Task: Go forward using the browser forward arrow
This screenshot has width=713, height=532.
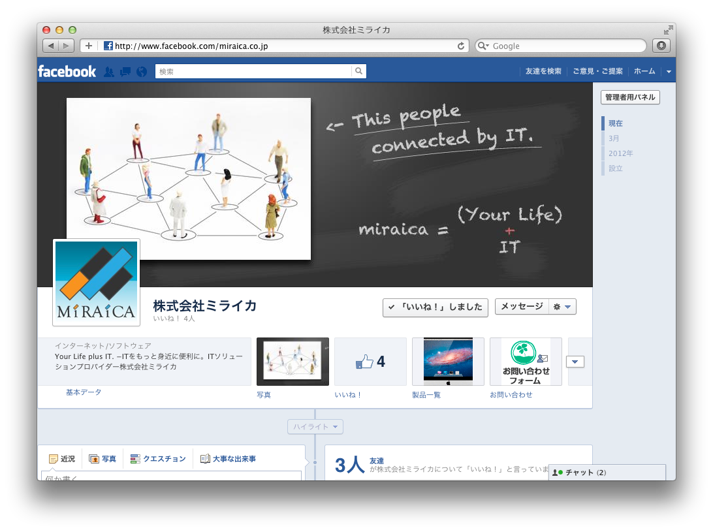Action: (66, 46)
